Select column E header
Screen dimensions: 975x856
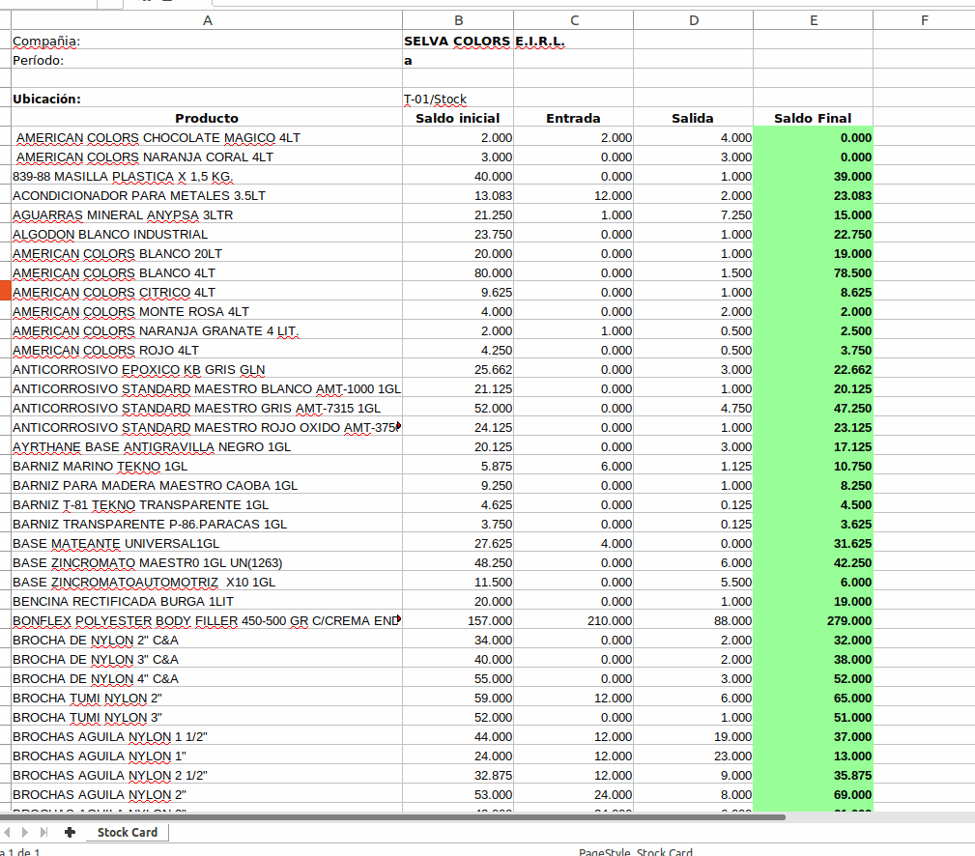[x=814, y=20]
